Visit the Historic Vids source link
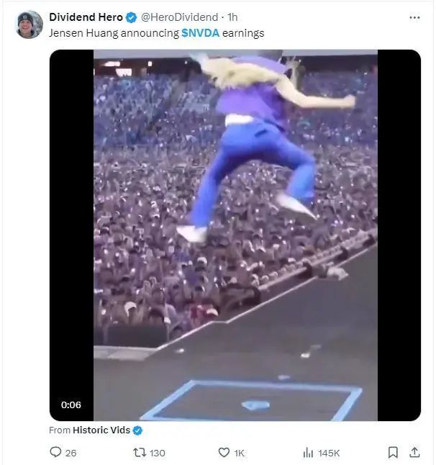The width and height of the screenshot is (436, 465). tap(101, 430)
